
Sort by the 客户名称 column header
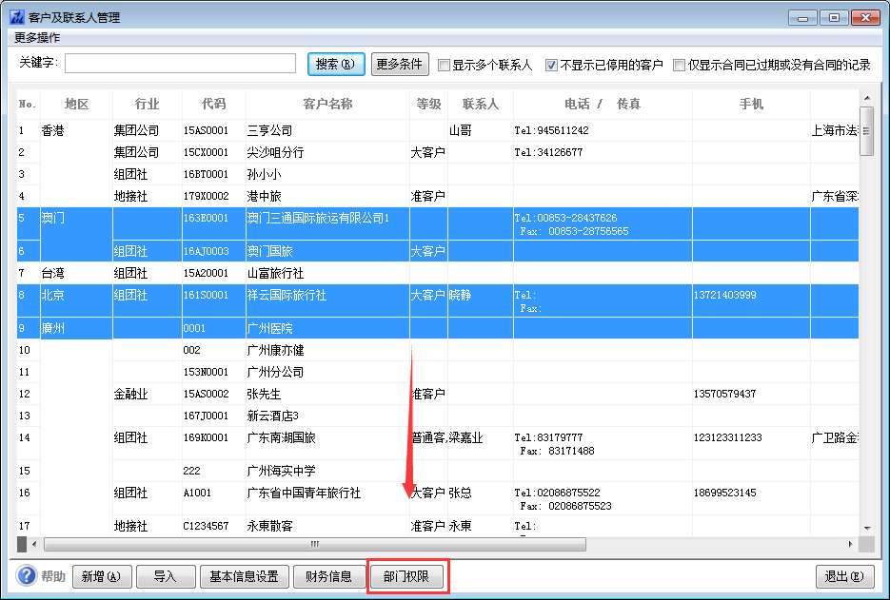tap(327, 104)
